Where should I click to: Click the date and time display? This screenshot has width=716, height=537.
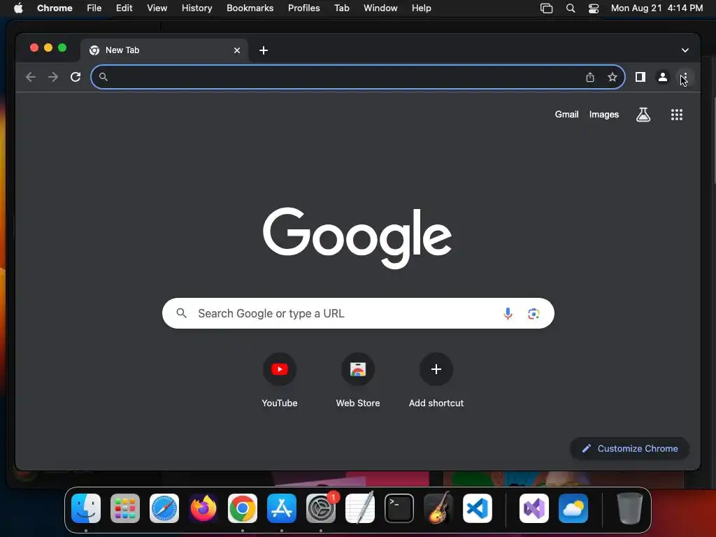pyautogui.click(x=657, y=8)
